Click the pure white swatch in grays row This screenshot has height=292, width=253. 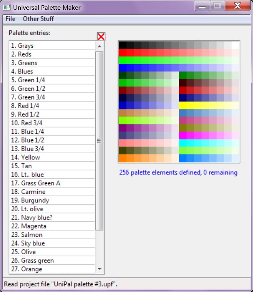236,45
